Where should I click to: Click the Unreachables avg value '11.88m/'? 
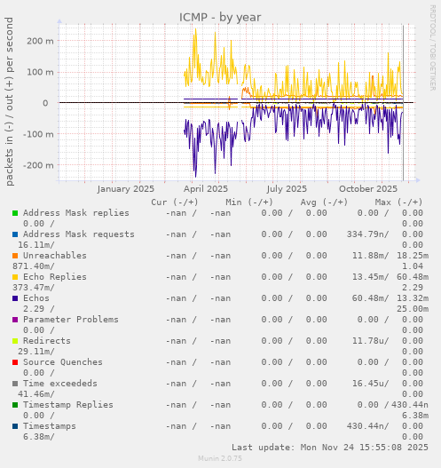(x=371, y=256)
